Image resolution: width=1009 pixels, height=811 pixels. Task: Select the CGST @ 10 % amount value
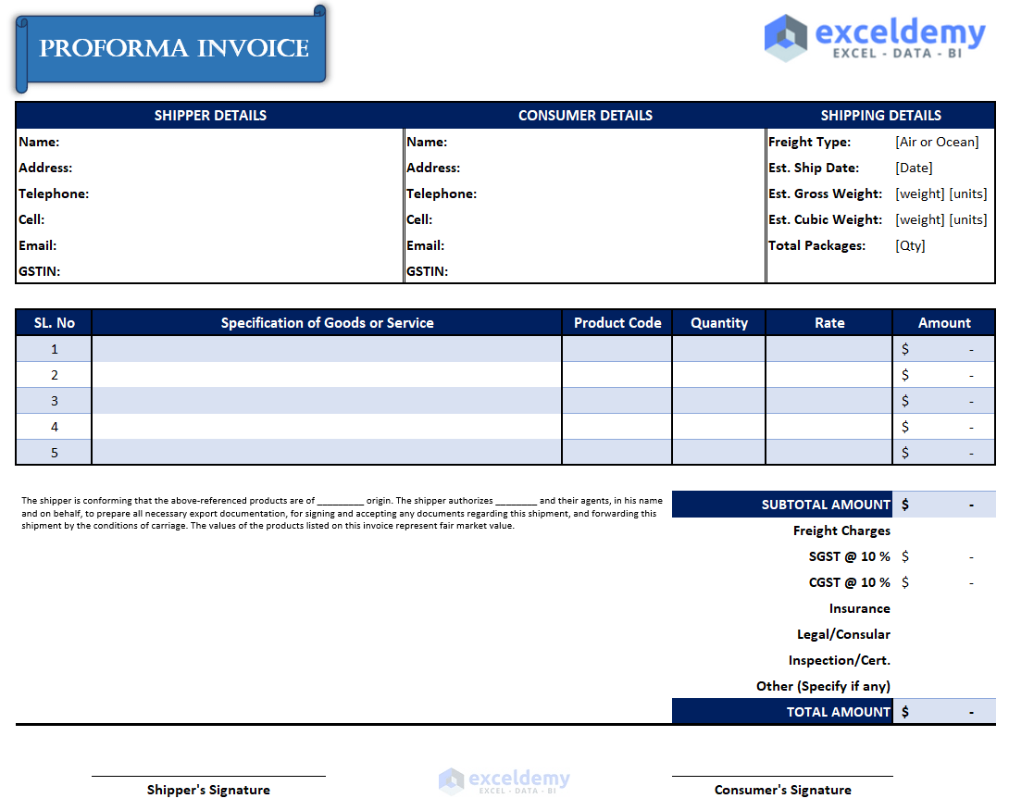click(944, 582)
